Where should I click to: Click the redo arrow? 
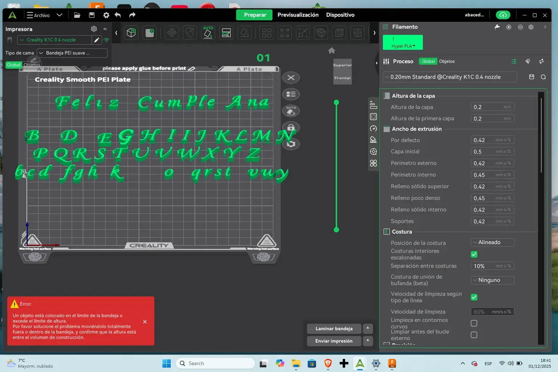click(132, 15)
